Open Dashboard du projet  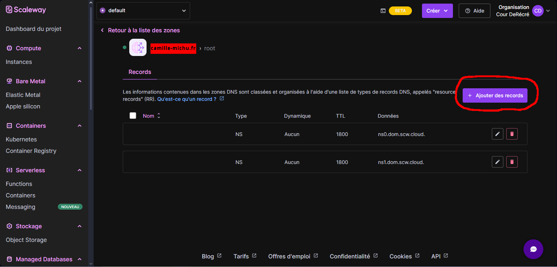tap(33, 29)
